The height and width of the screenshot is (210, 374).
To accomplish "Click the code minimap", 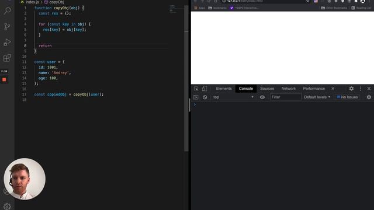I will 173,9.
